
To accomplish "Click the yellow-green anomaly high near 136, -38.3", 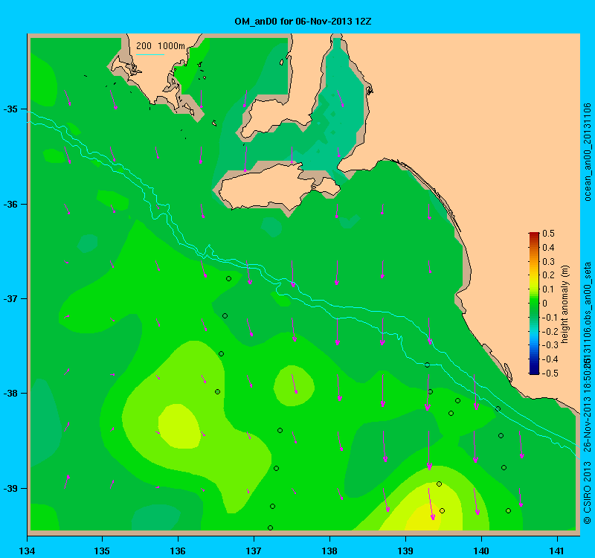I will (x=179, y=425).
